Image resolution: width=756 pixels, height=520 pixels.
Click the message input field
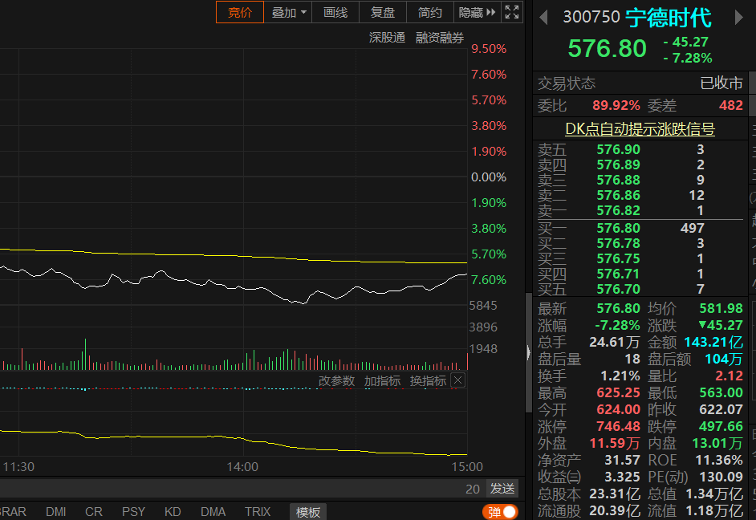(231, 488)
